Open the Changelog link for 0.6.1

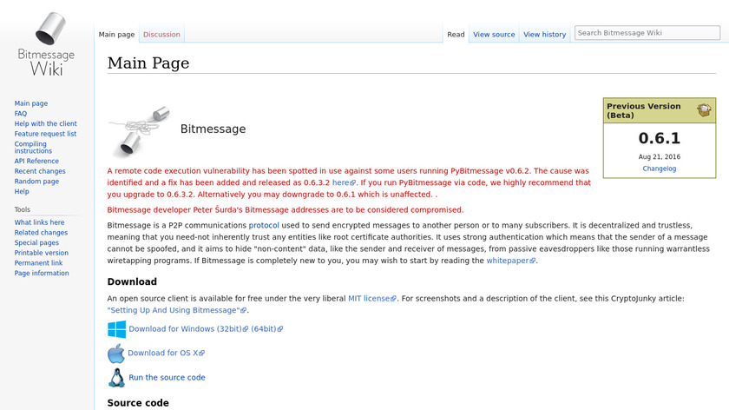coord(660,169)
